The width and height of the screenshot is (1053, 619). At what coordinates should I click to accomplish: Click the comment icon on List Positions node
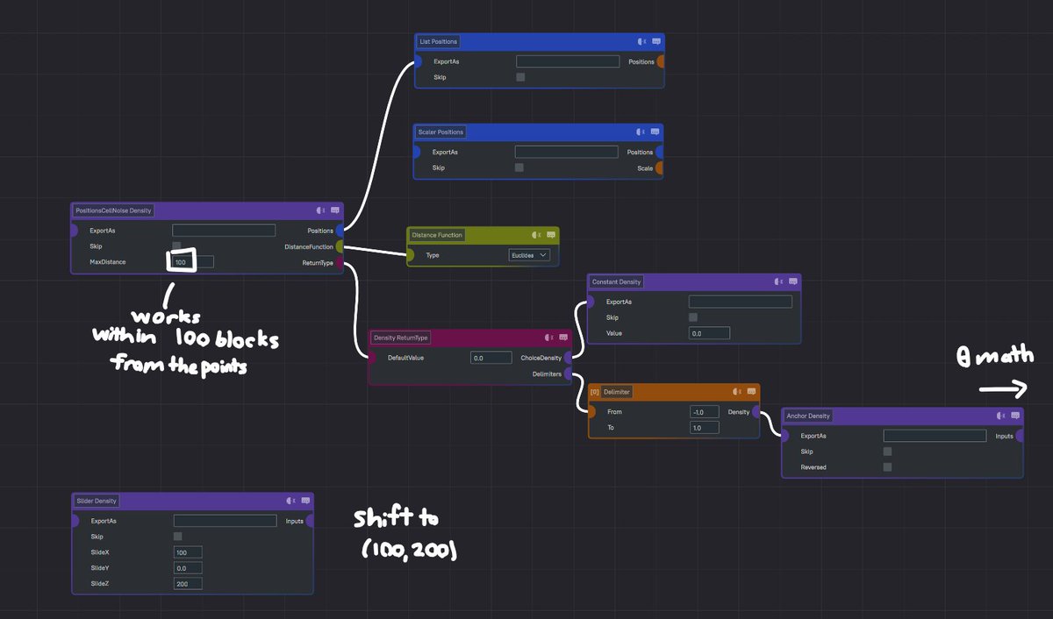[656, 41]
